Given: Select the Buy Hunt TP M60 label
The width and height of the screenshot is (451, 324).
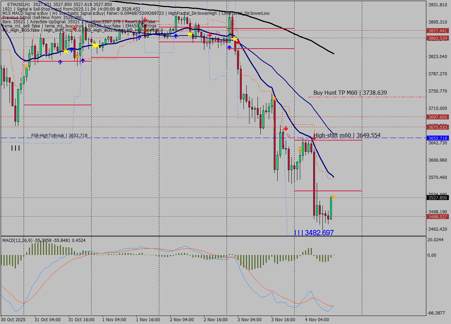Looking at the screenshot, I should coord(350,93).
